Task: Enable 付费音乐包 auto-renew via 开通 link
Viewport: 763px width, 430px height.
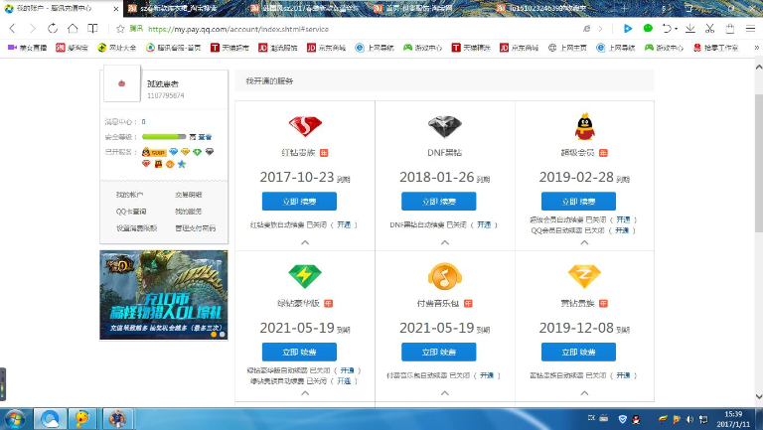Action: (x=487, y=375)
